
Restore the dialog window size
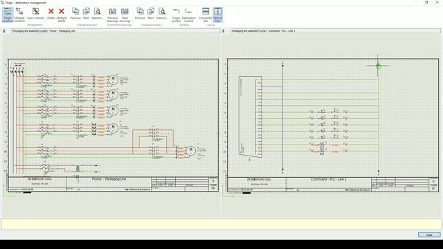426,3
